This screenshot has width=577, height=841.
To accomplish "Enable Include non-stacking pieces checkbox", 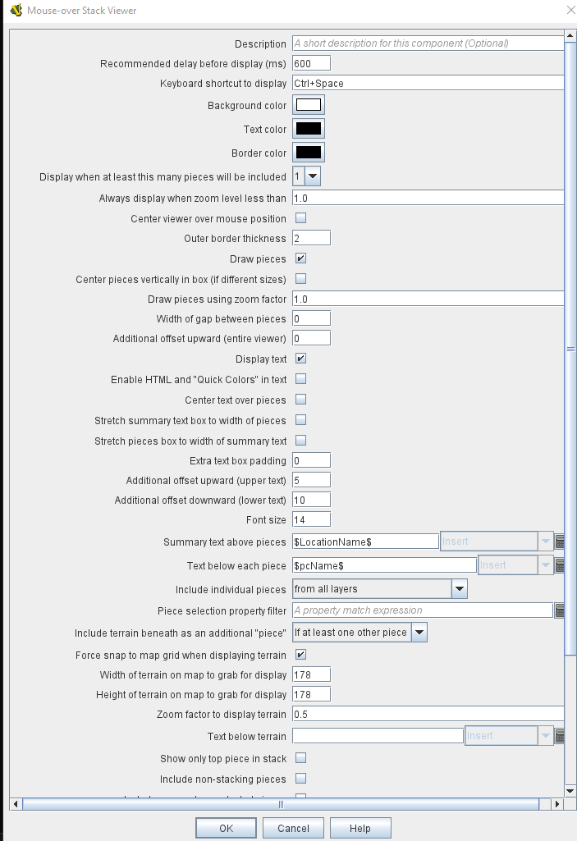I will coord(300,779).
